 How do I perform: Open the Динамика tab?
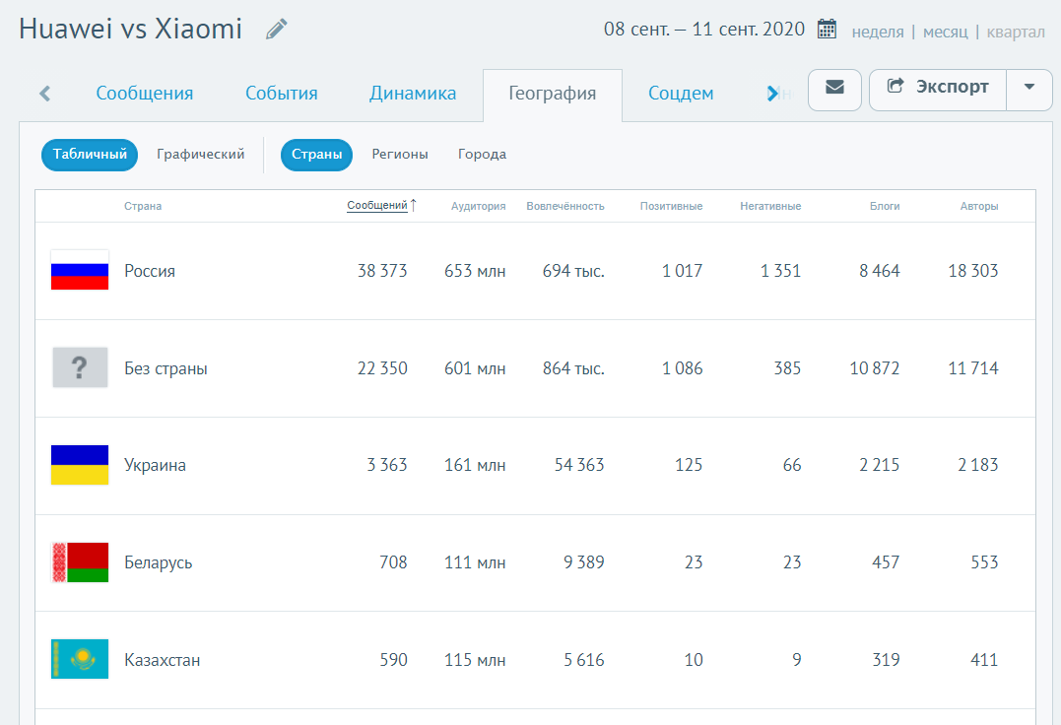tap(413, 94)
